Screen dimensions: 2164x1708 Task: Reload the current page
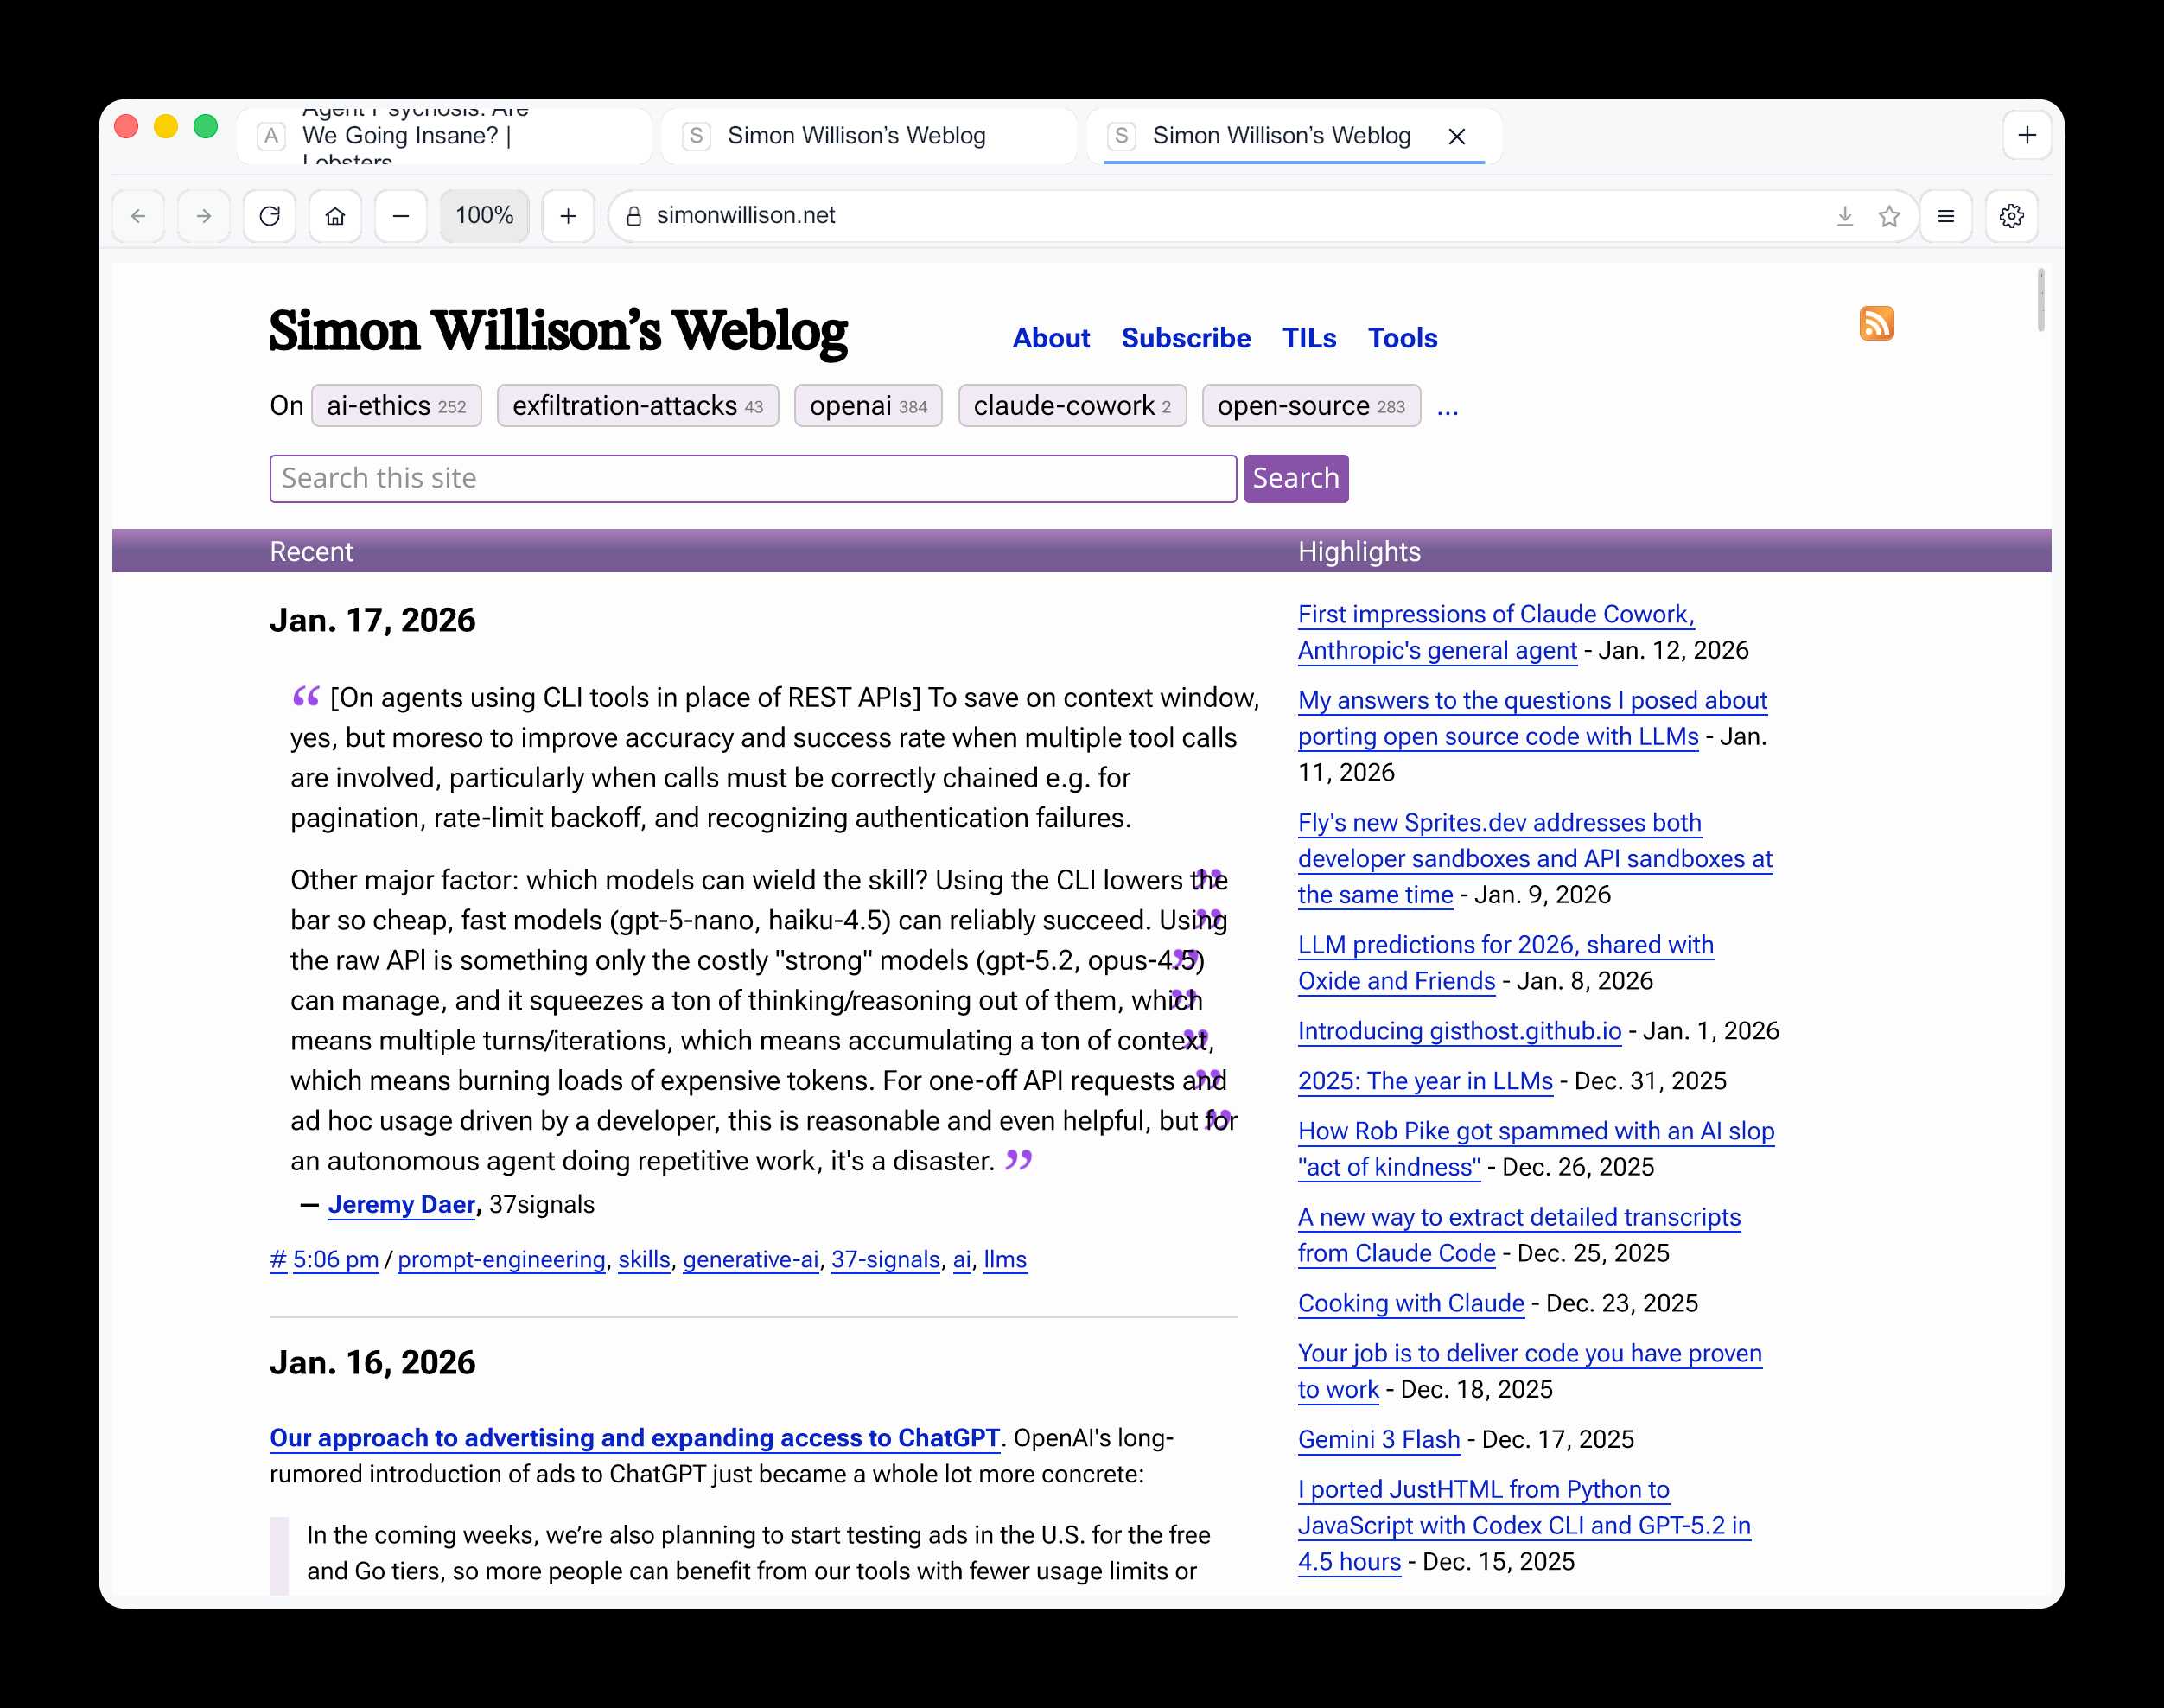click(x=269, y=215)
